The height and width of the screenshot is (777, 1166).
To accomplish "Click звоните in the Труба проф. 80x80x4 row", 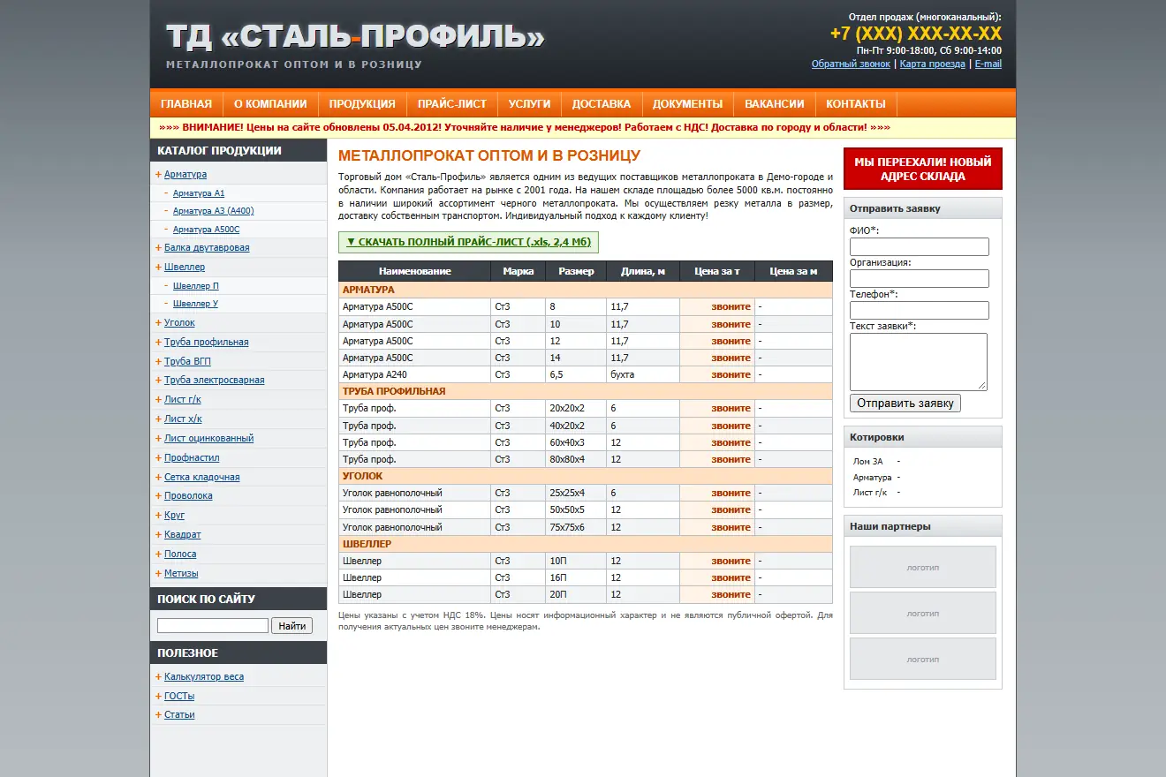I will pyautogui.click(x=731, y=459).
